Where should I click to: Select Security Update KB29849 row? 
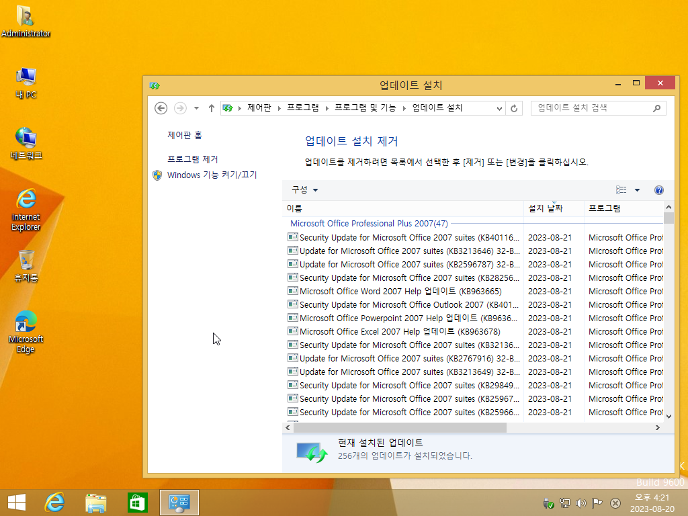tap(475, 385)
